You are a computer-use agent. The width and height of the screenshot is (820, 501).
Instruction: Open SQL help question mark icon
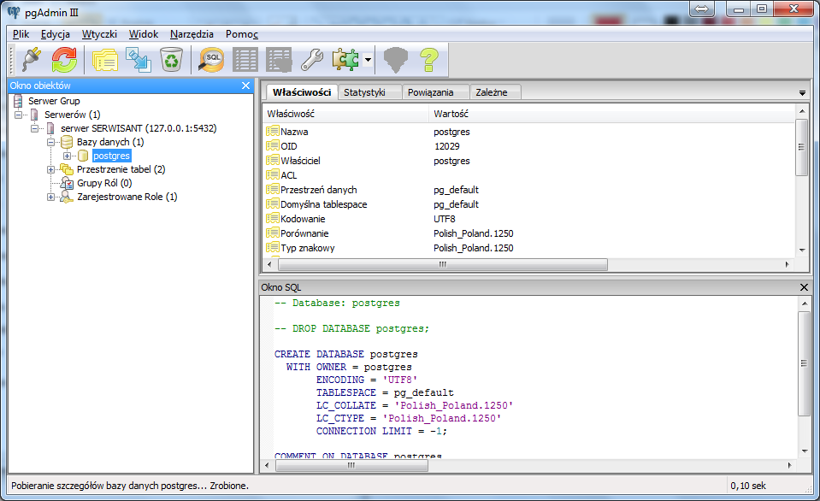[x=429, y=60]
